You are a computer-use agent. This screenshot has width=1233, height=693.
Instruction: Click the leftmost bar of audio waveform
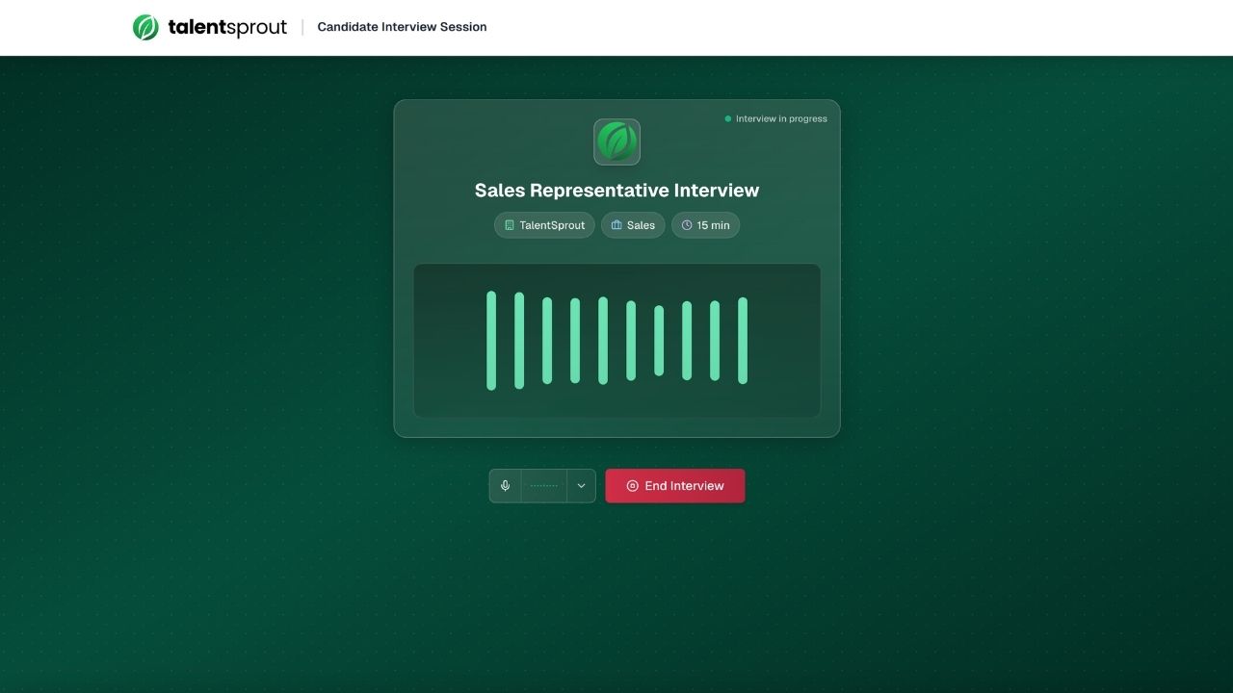[x=491, y=341]
